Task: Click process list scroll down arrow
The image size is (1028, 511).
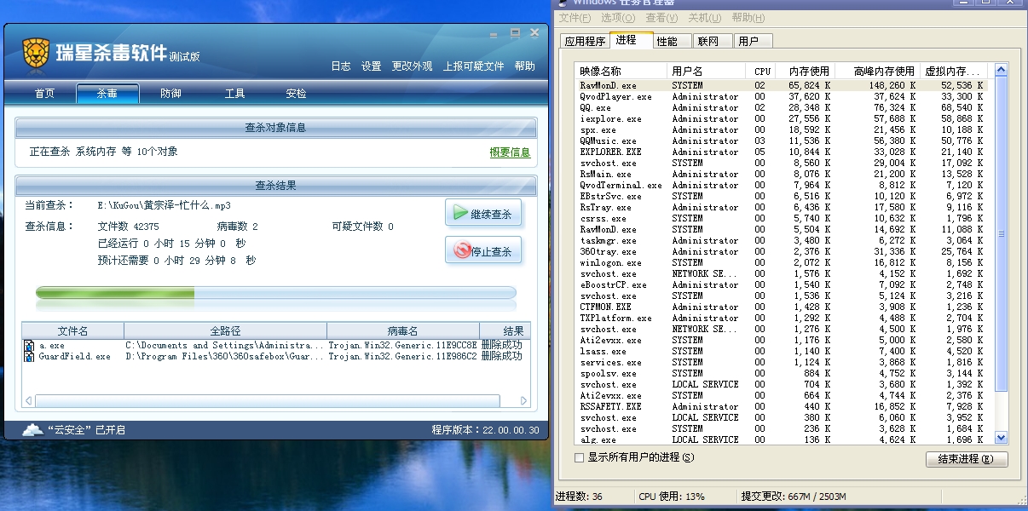Action: click(x=1002, y=438)
